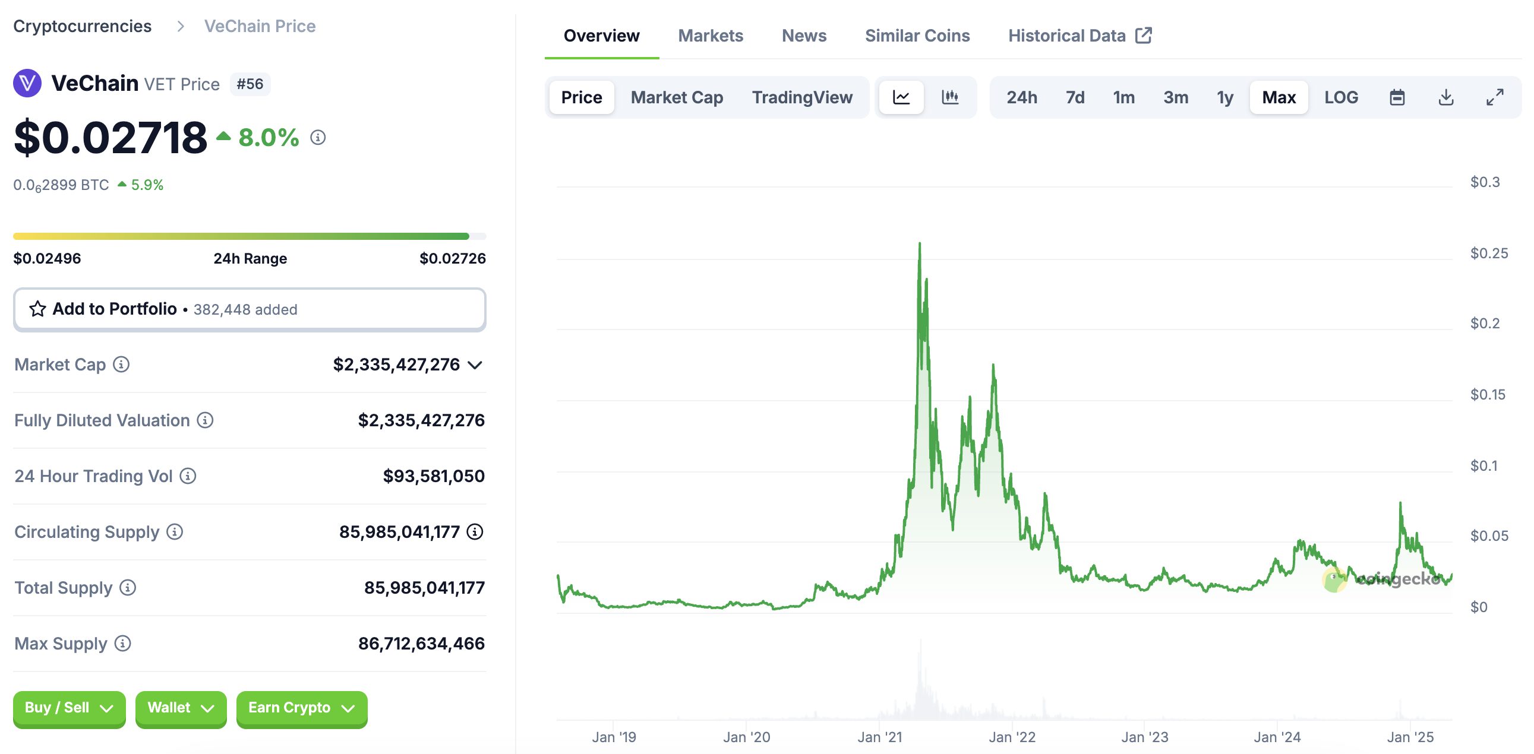Switch to candlestick chart view icon
The height and width of the screenshot is (754, 1534).
[950, 97]
